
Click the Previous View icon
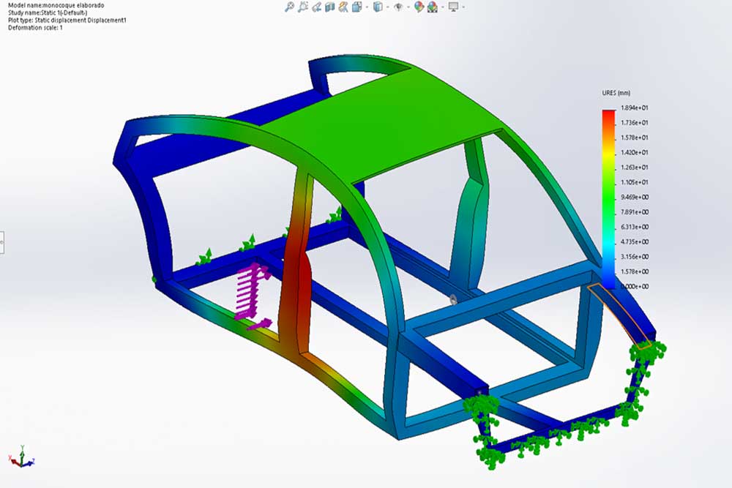coord(316,7)
